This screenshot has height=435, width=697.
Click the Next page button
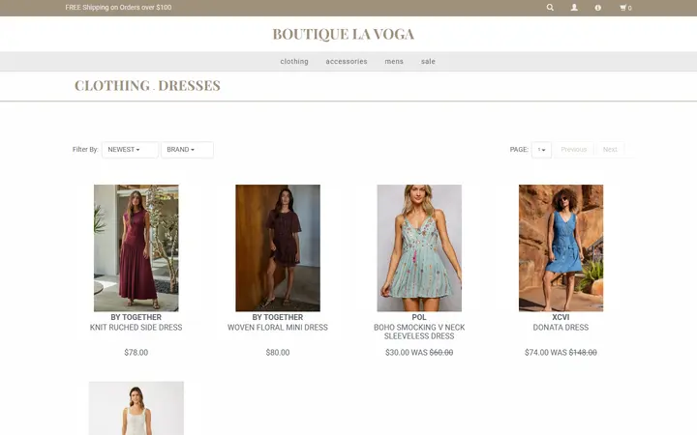[x=610, y=150]
